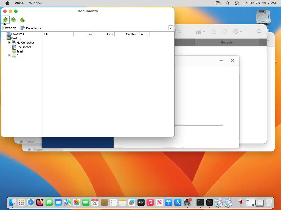
Task: Collapse the Desktop tree node
Action: 4,38
